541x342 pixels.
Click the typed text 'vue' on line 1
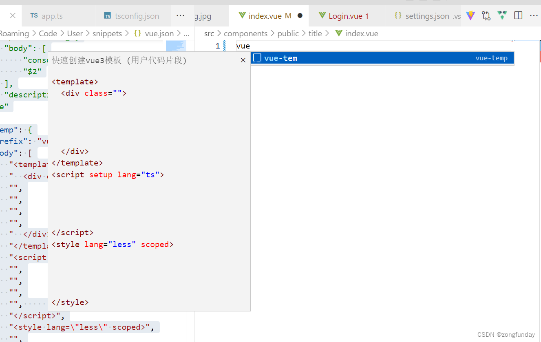coord(243,46)
